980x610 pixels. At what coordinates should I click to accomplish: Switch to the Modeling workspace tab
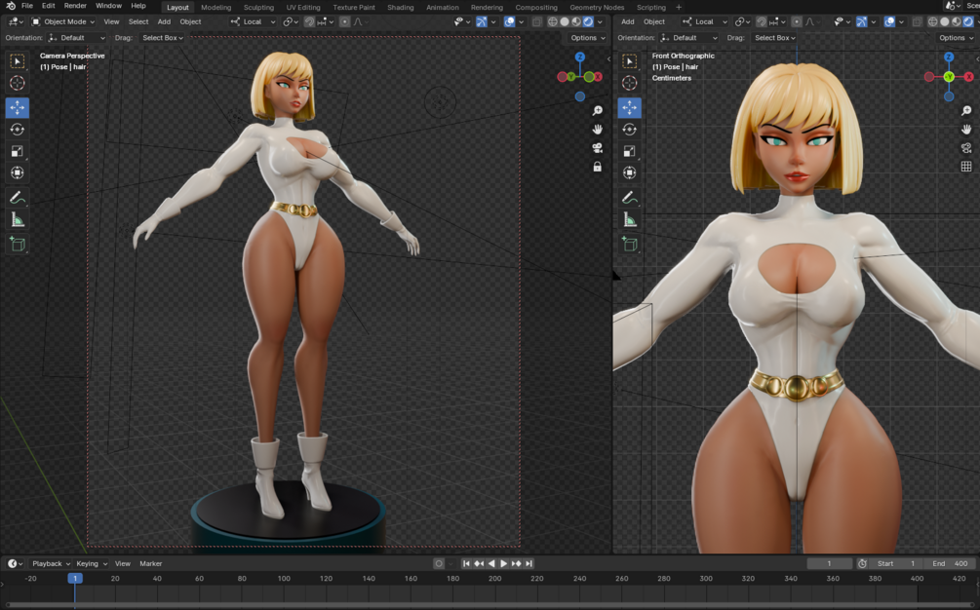click(x=216, y=8)
